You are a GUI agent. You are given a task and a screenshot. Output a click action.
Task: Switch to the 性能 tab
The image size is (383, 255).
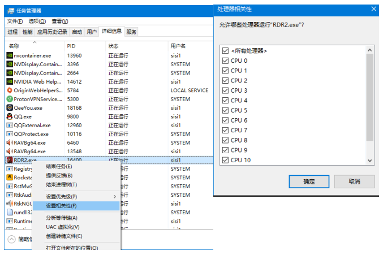coord(27,32)
